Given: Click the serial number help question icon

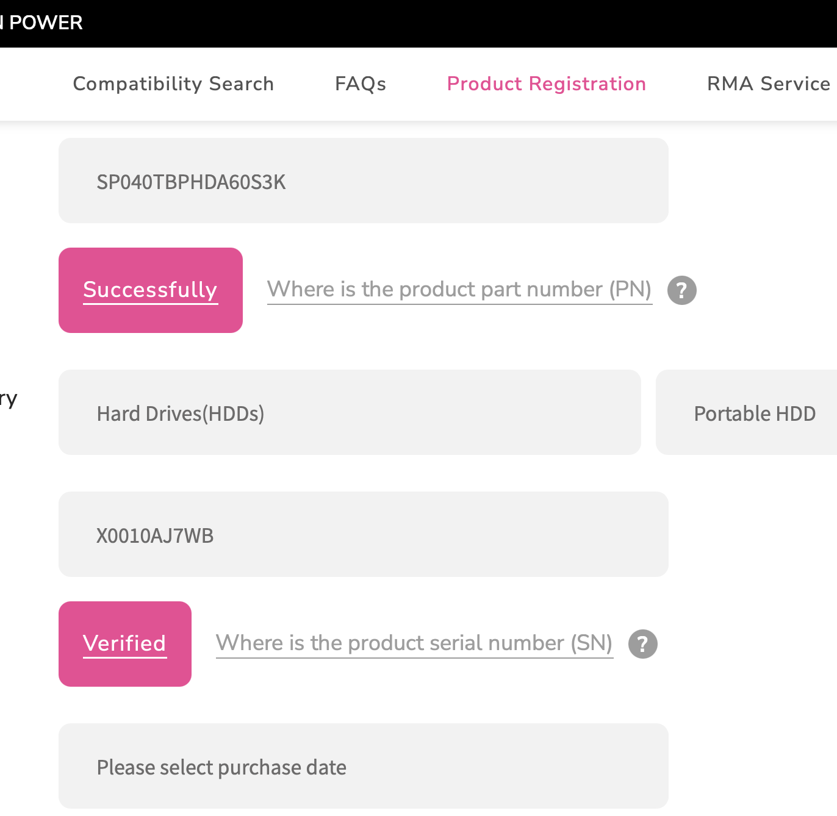Looking at the screenshot, I should (642, 644).
